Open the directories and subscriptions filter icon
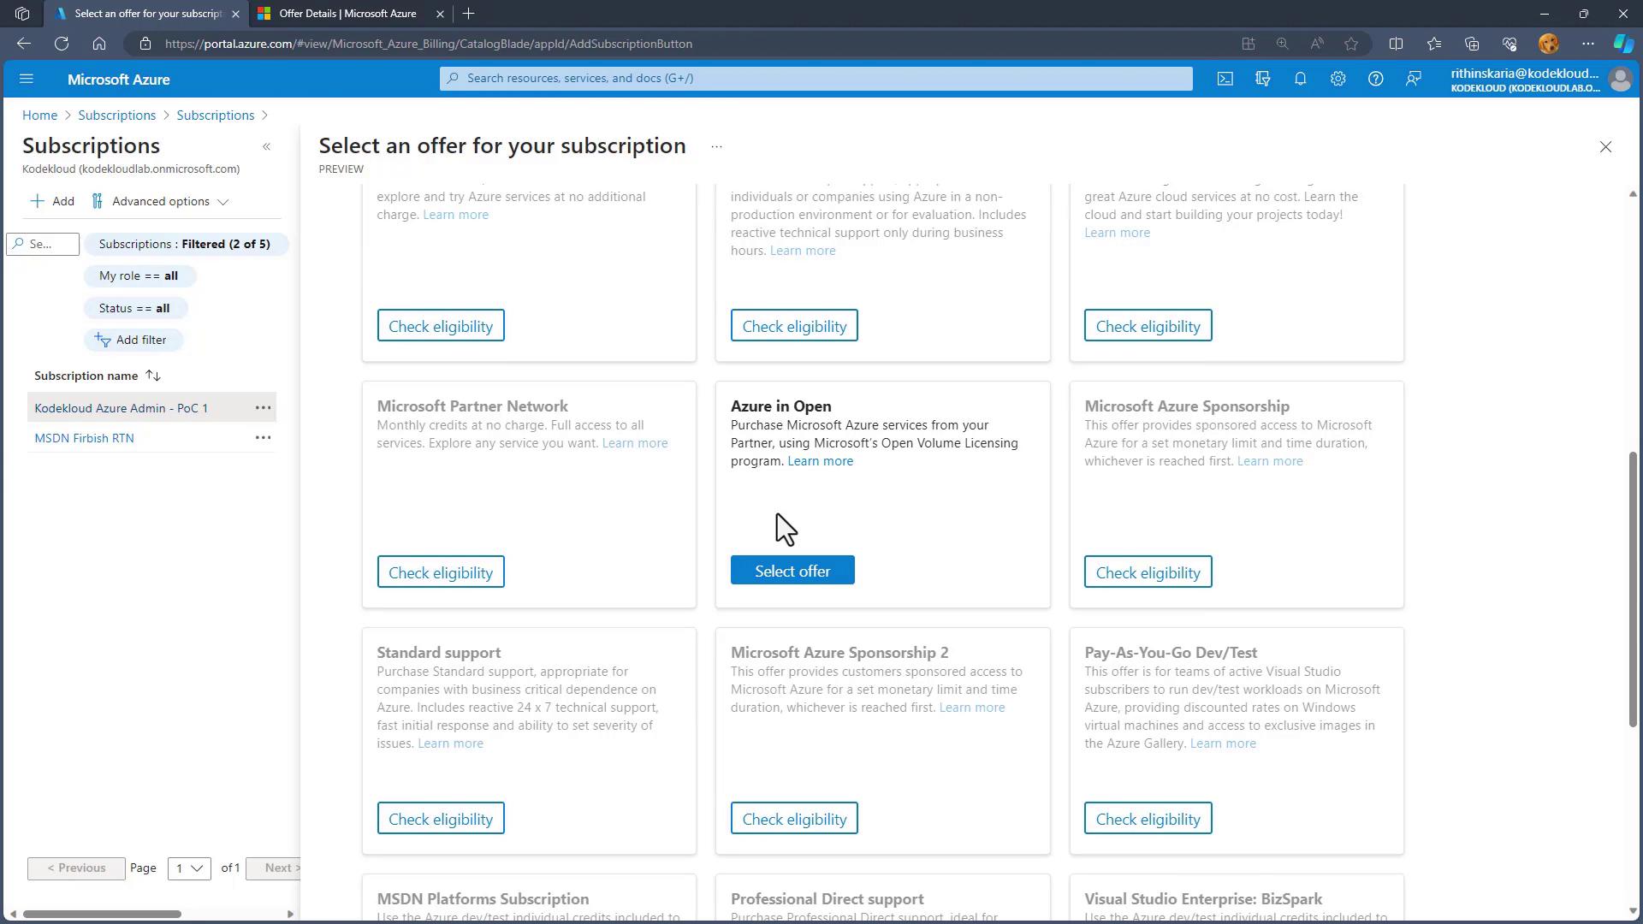The width and height of the screenshot is (1643, 924). tap(1262, 79)
